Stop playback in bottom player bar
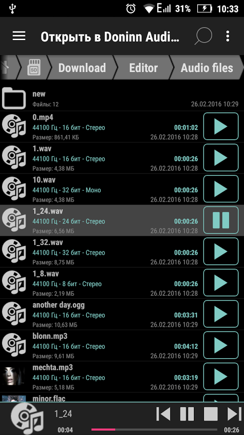The image size is (244, 435). [x=211, y=414]
